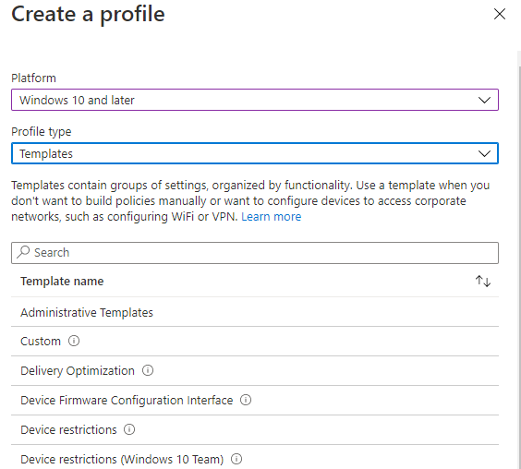521x469 pixels.
Task: Sort by Template name arrows icon
Action: click(483, 282)
